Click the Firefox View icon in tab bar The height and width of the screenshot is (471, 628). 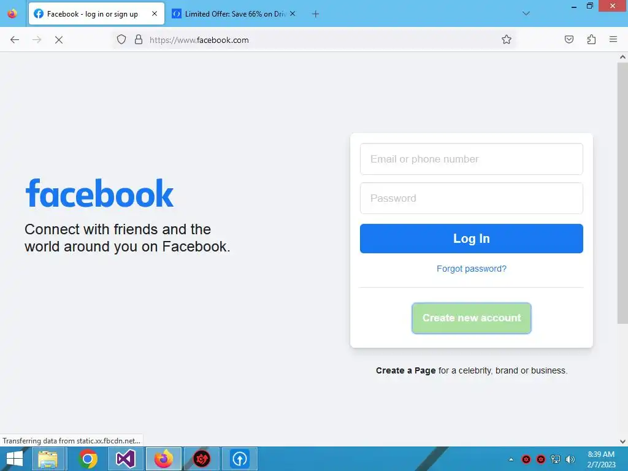(x=12, y=13)
